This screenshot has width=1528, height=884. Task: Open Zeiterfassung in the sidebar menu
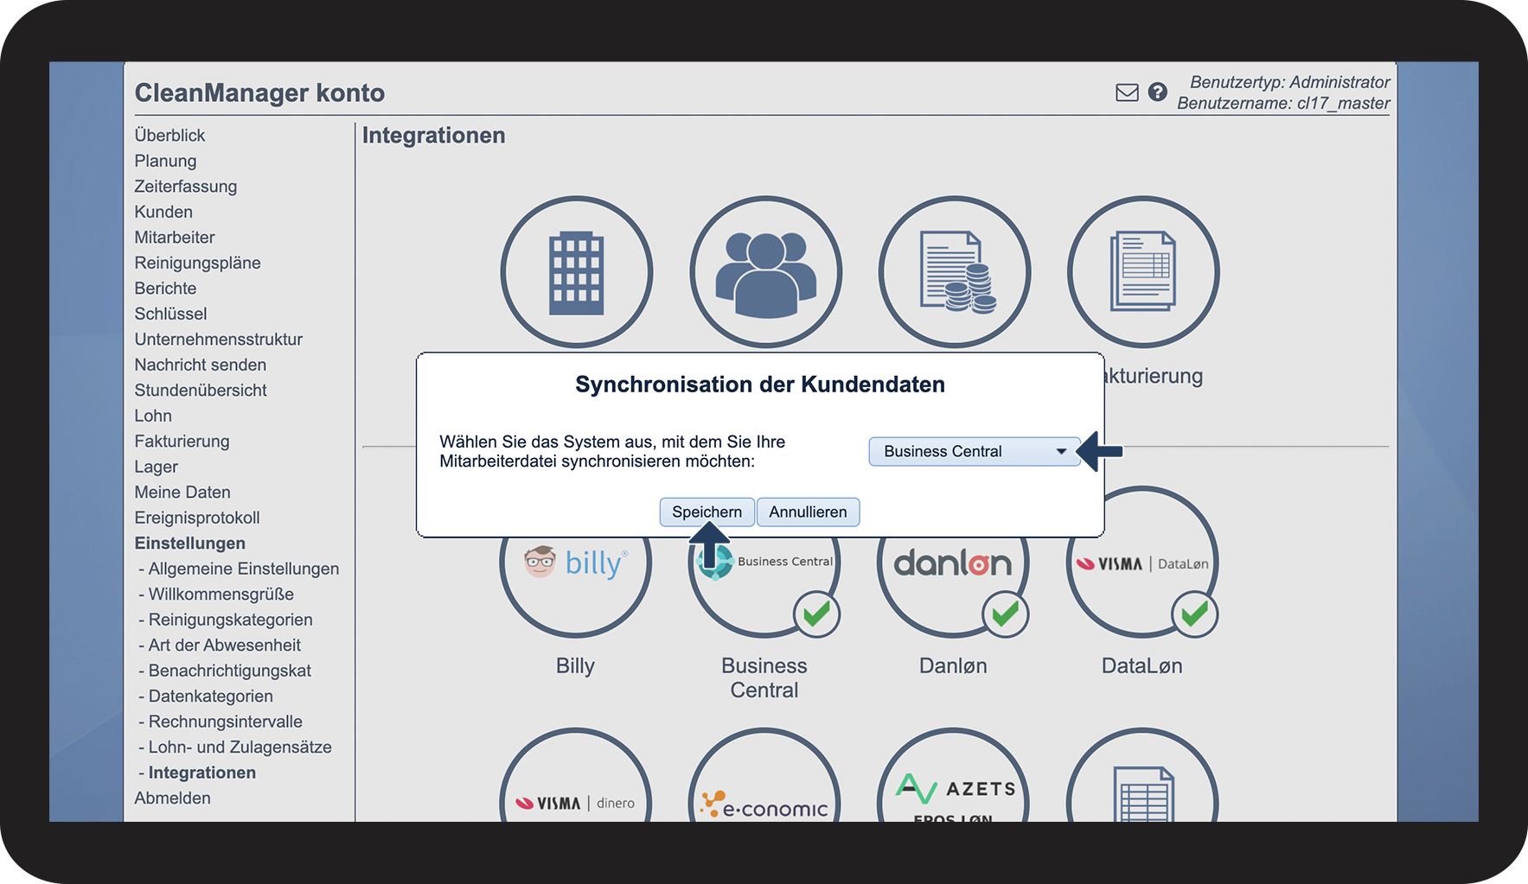coord(185,187)
